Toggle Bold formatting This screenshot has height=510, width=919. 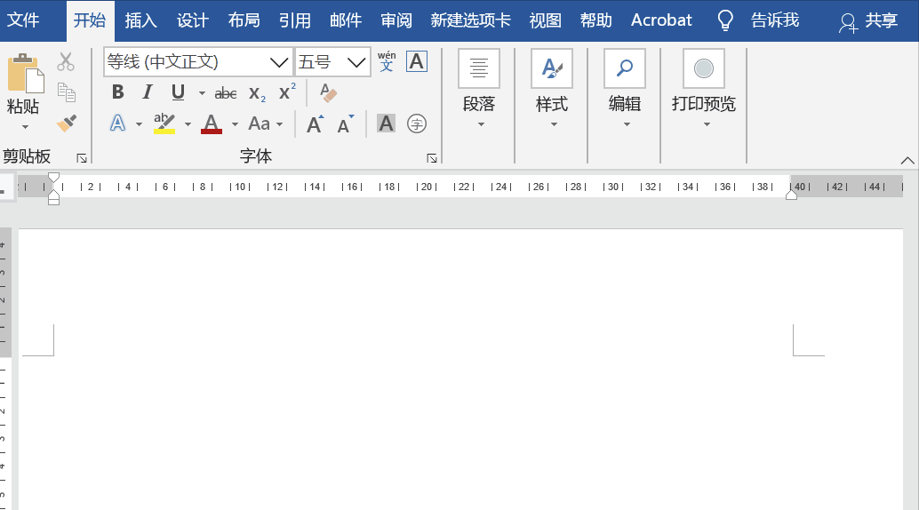pos(118,92)
